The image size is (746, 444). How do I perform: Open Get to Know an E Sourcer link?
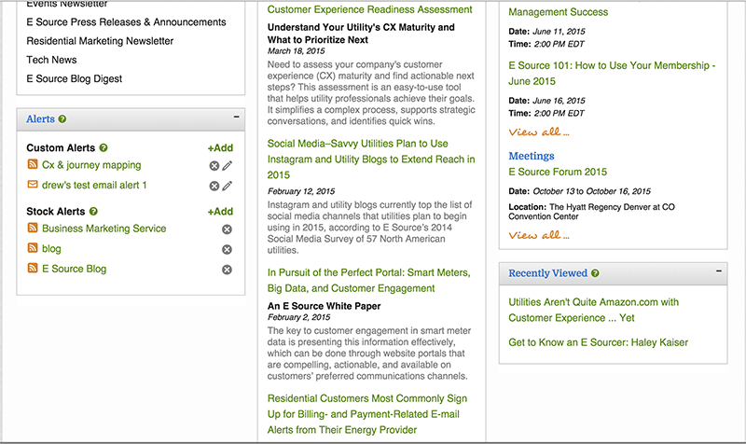[x=598, y=342]
